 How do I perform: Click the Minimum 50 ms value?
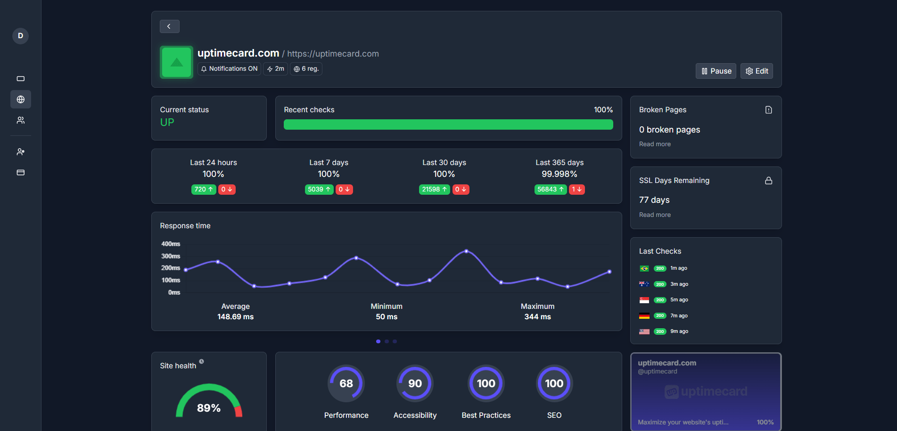[387, 317]
